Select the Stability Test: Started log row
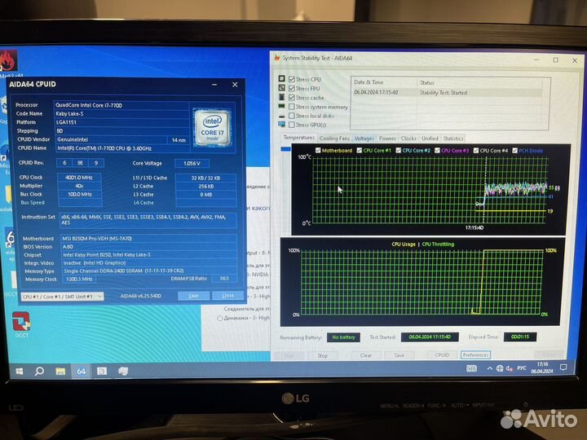The image size is (587, 440). (x=448, y=92)
